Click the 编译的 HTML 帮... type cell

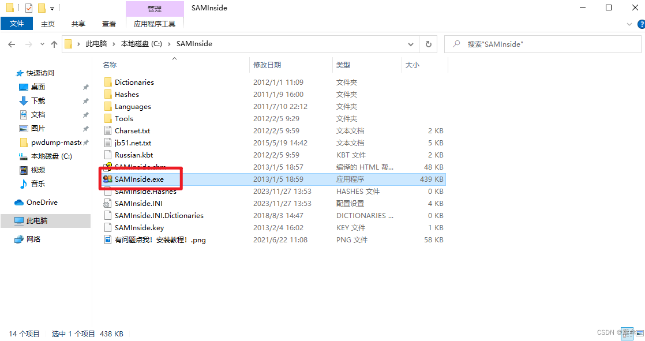pyautogui.click(x=365, y=167)
